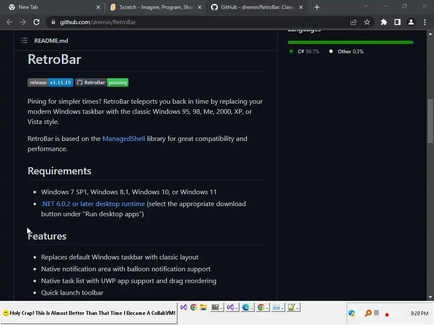This screenshot has width=434, height=325.
Task: Click the orange magnifier tray icon
Action: tap(368, 313)
